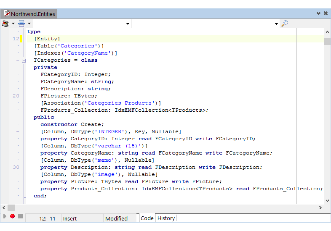Click the red record macro button
This screenshot has height=231, width=331.
(12, 216)
